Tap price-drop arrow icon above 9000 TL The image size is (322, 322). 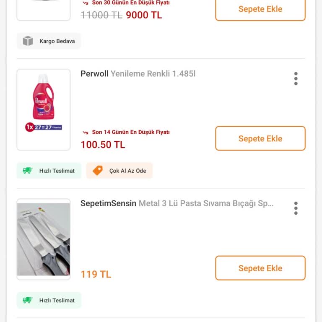click(85, 3)
